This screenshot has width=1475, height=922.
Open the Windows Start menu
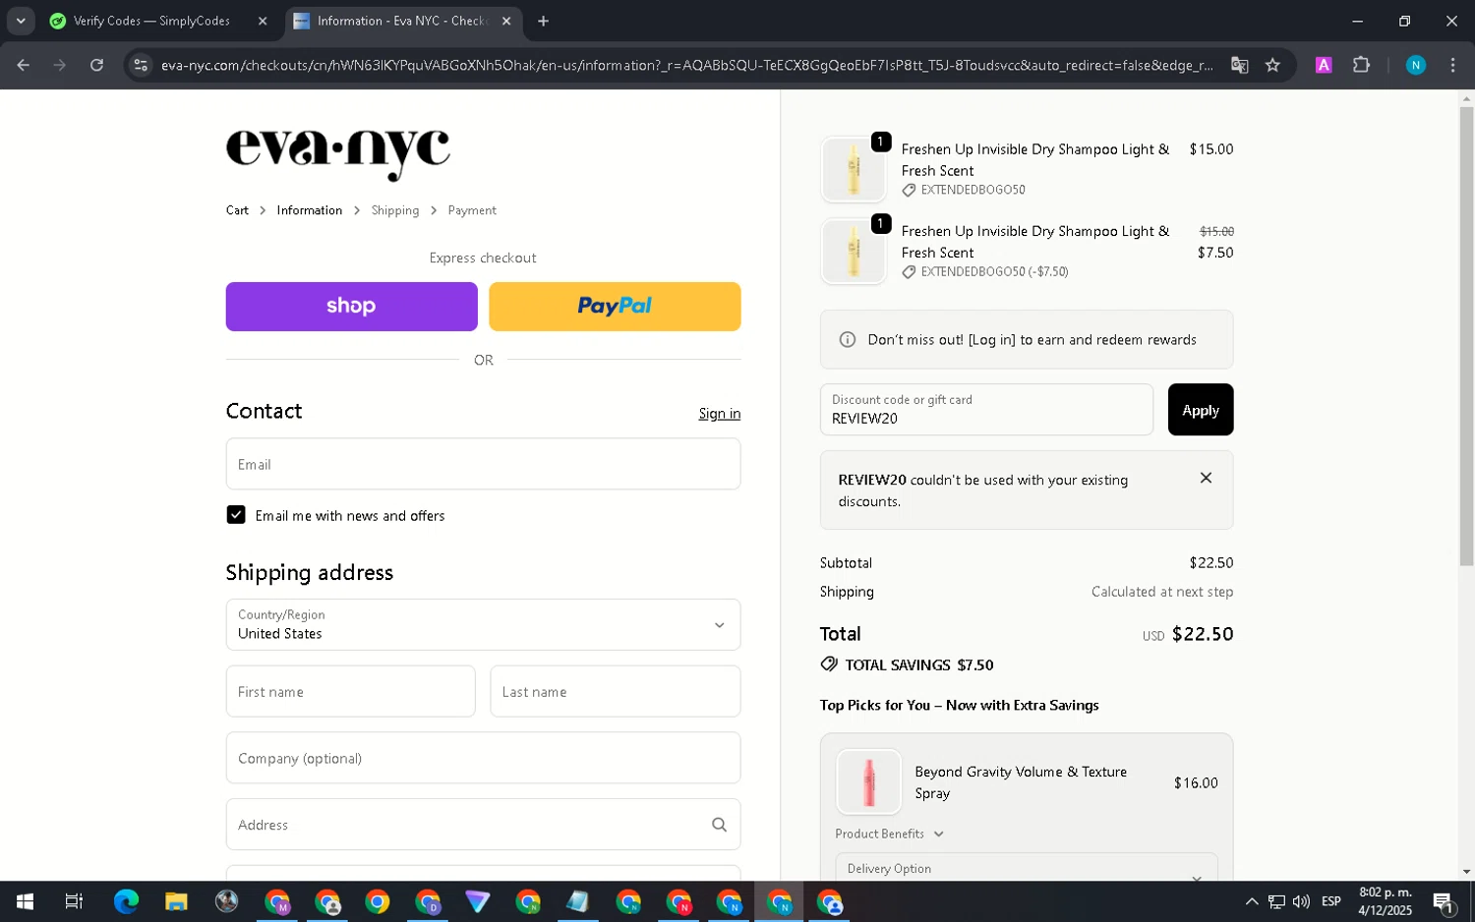pos(25,901)
